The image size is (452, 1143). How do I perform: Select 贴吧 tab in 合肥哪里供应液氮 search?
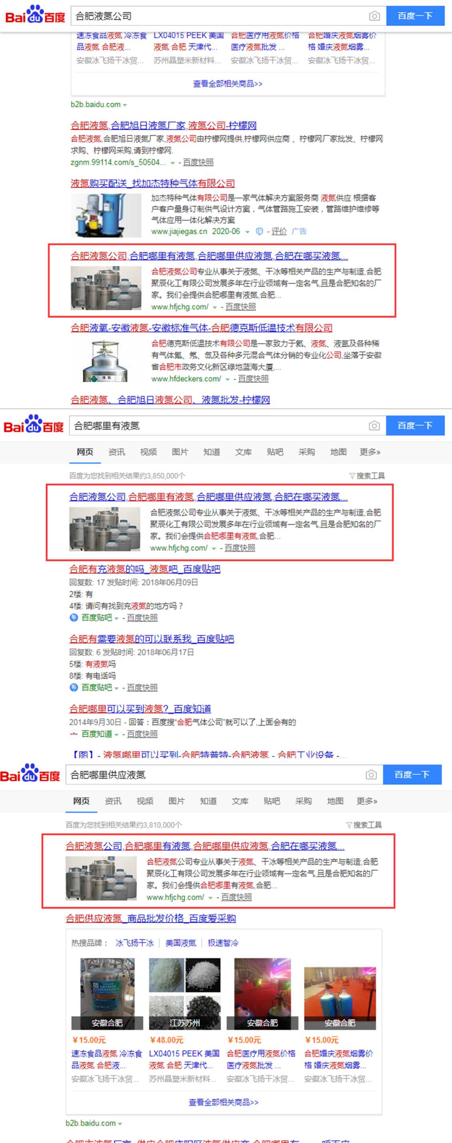[272, 801]
